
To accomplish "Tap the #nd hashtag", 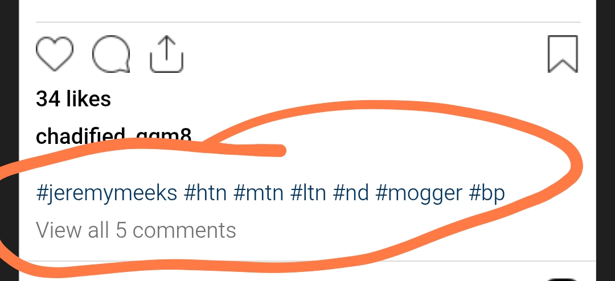I will 351,193.
